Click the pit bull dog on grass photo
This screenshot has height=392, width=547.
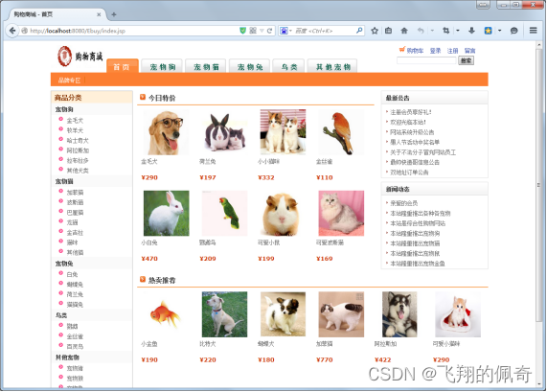pyautogui.click(x=224, y=314)
